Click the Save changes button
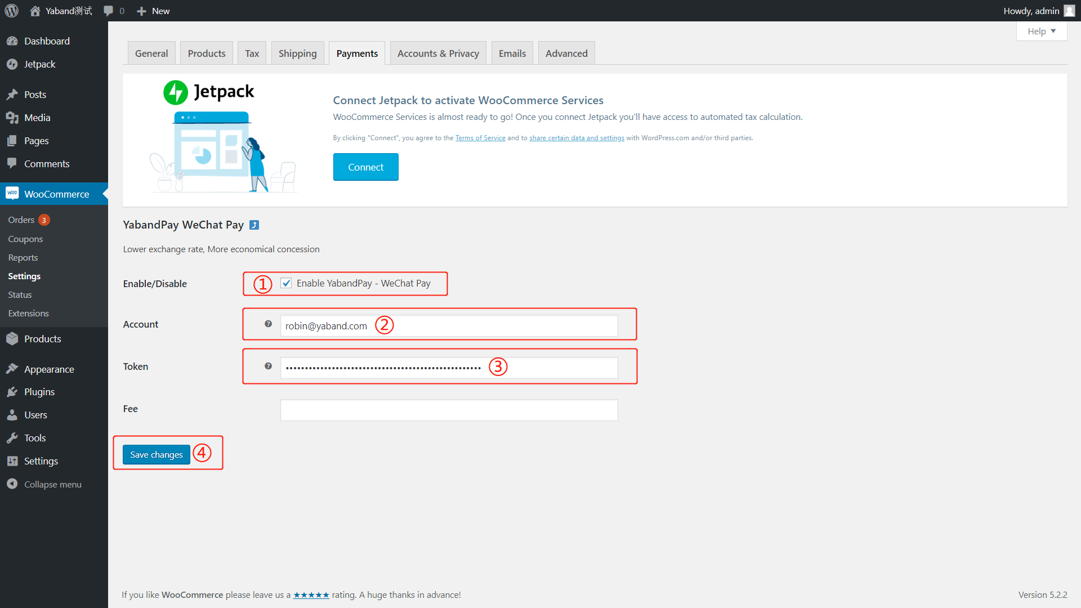This screenshot has width=1081, height=608. 157,454
